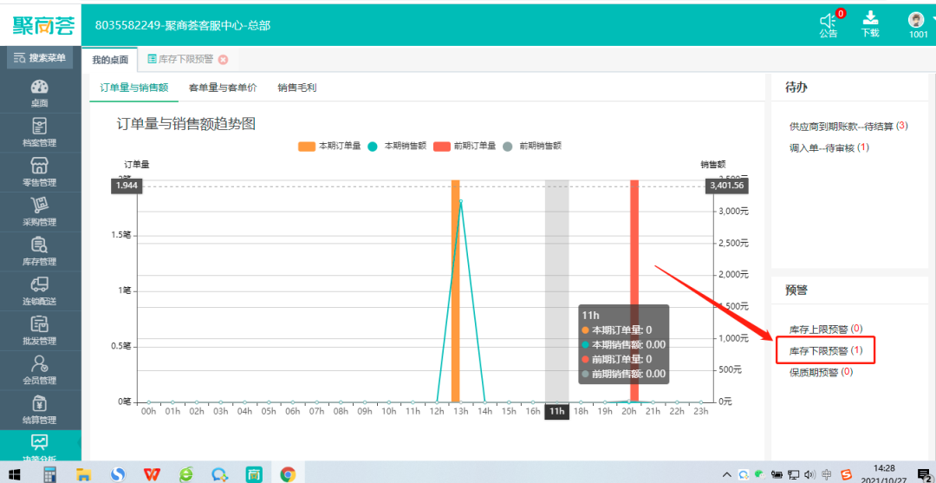The width and height of the screenshot is (936, 483).
Task: Open the 1001 user account menu
Action: coord(918,21)
